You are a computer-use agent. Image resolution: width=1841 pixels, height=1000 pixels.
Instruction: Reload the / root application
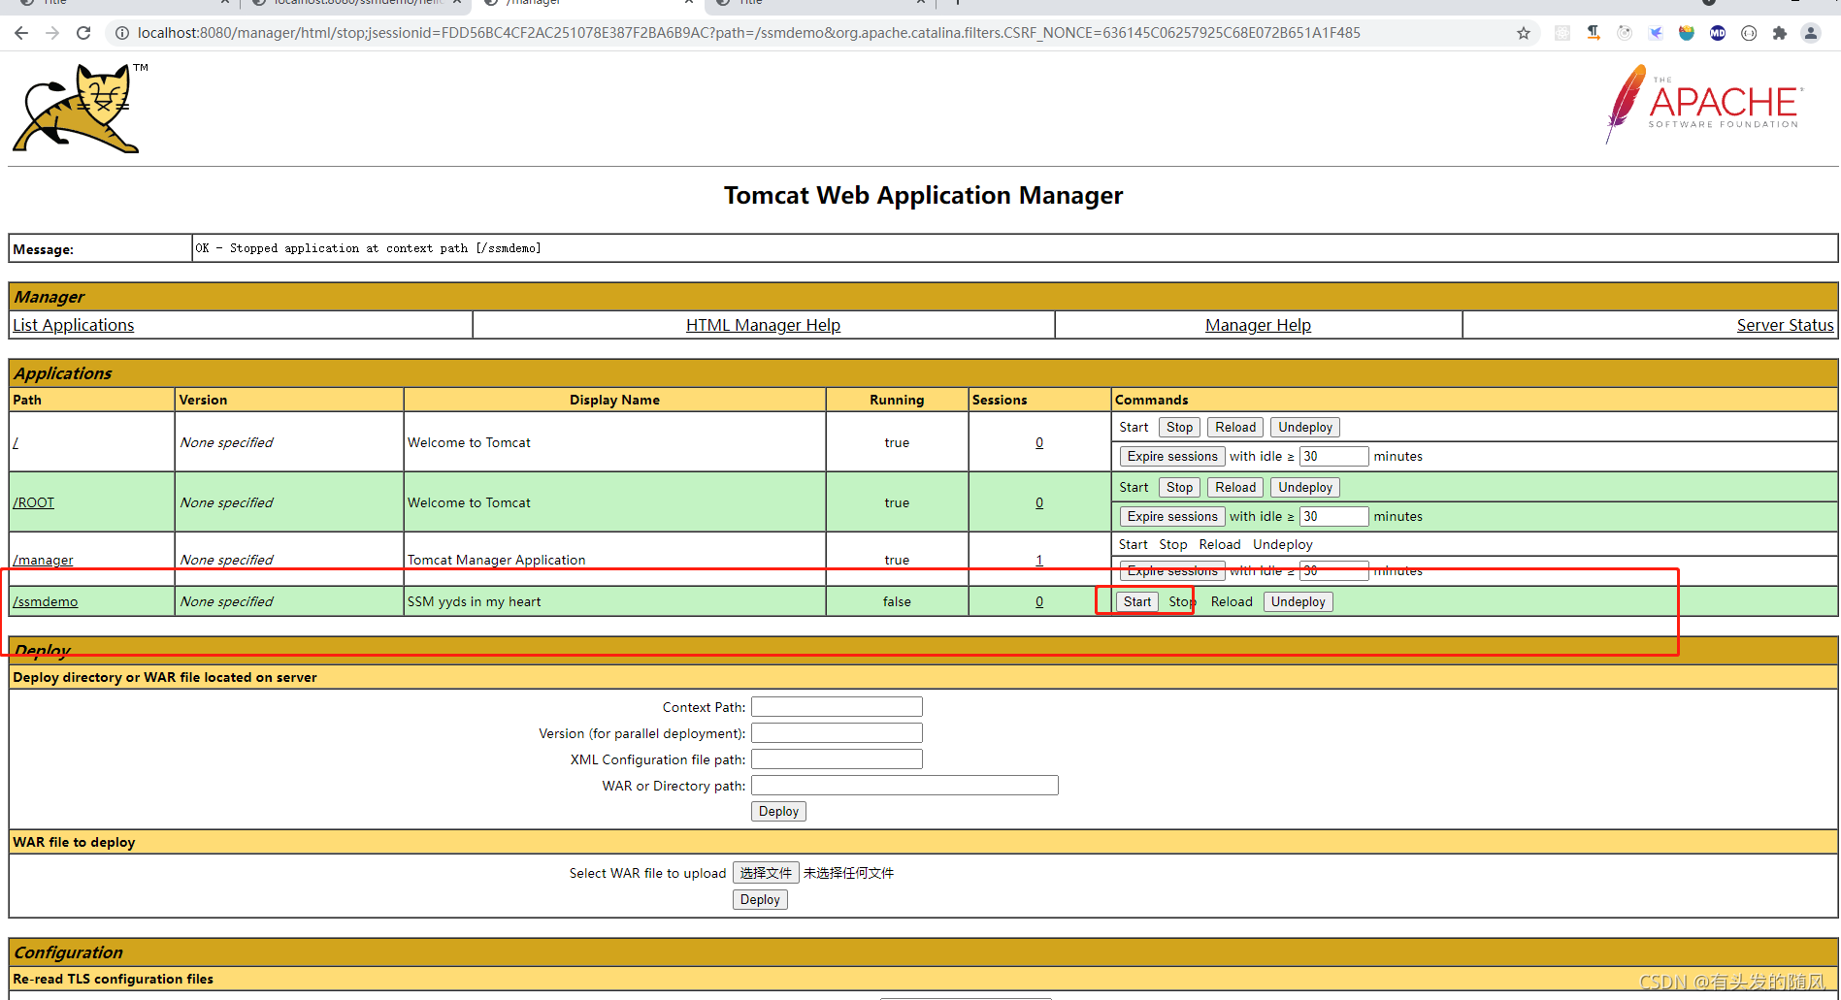[x=1235, y=427]
